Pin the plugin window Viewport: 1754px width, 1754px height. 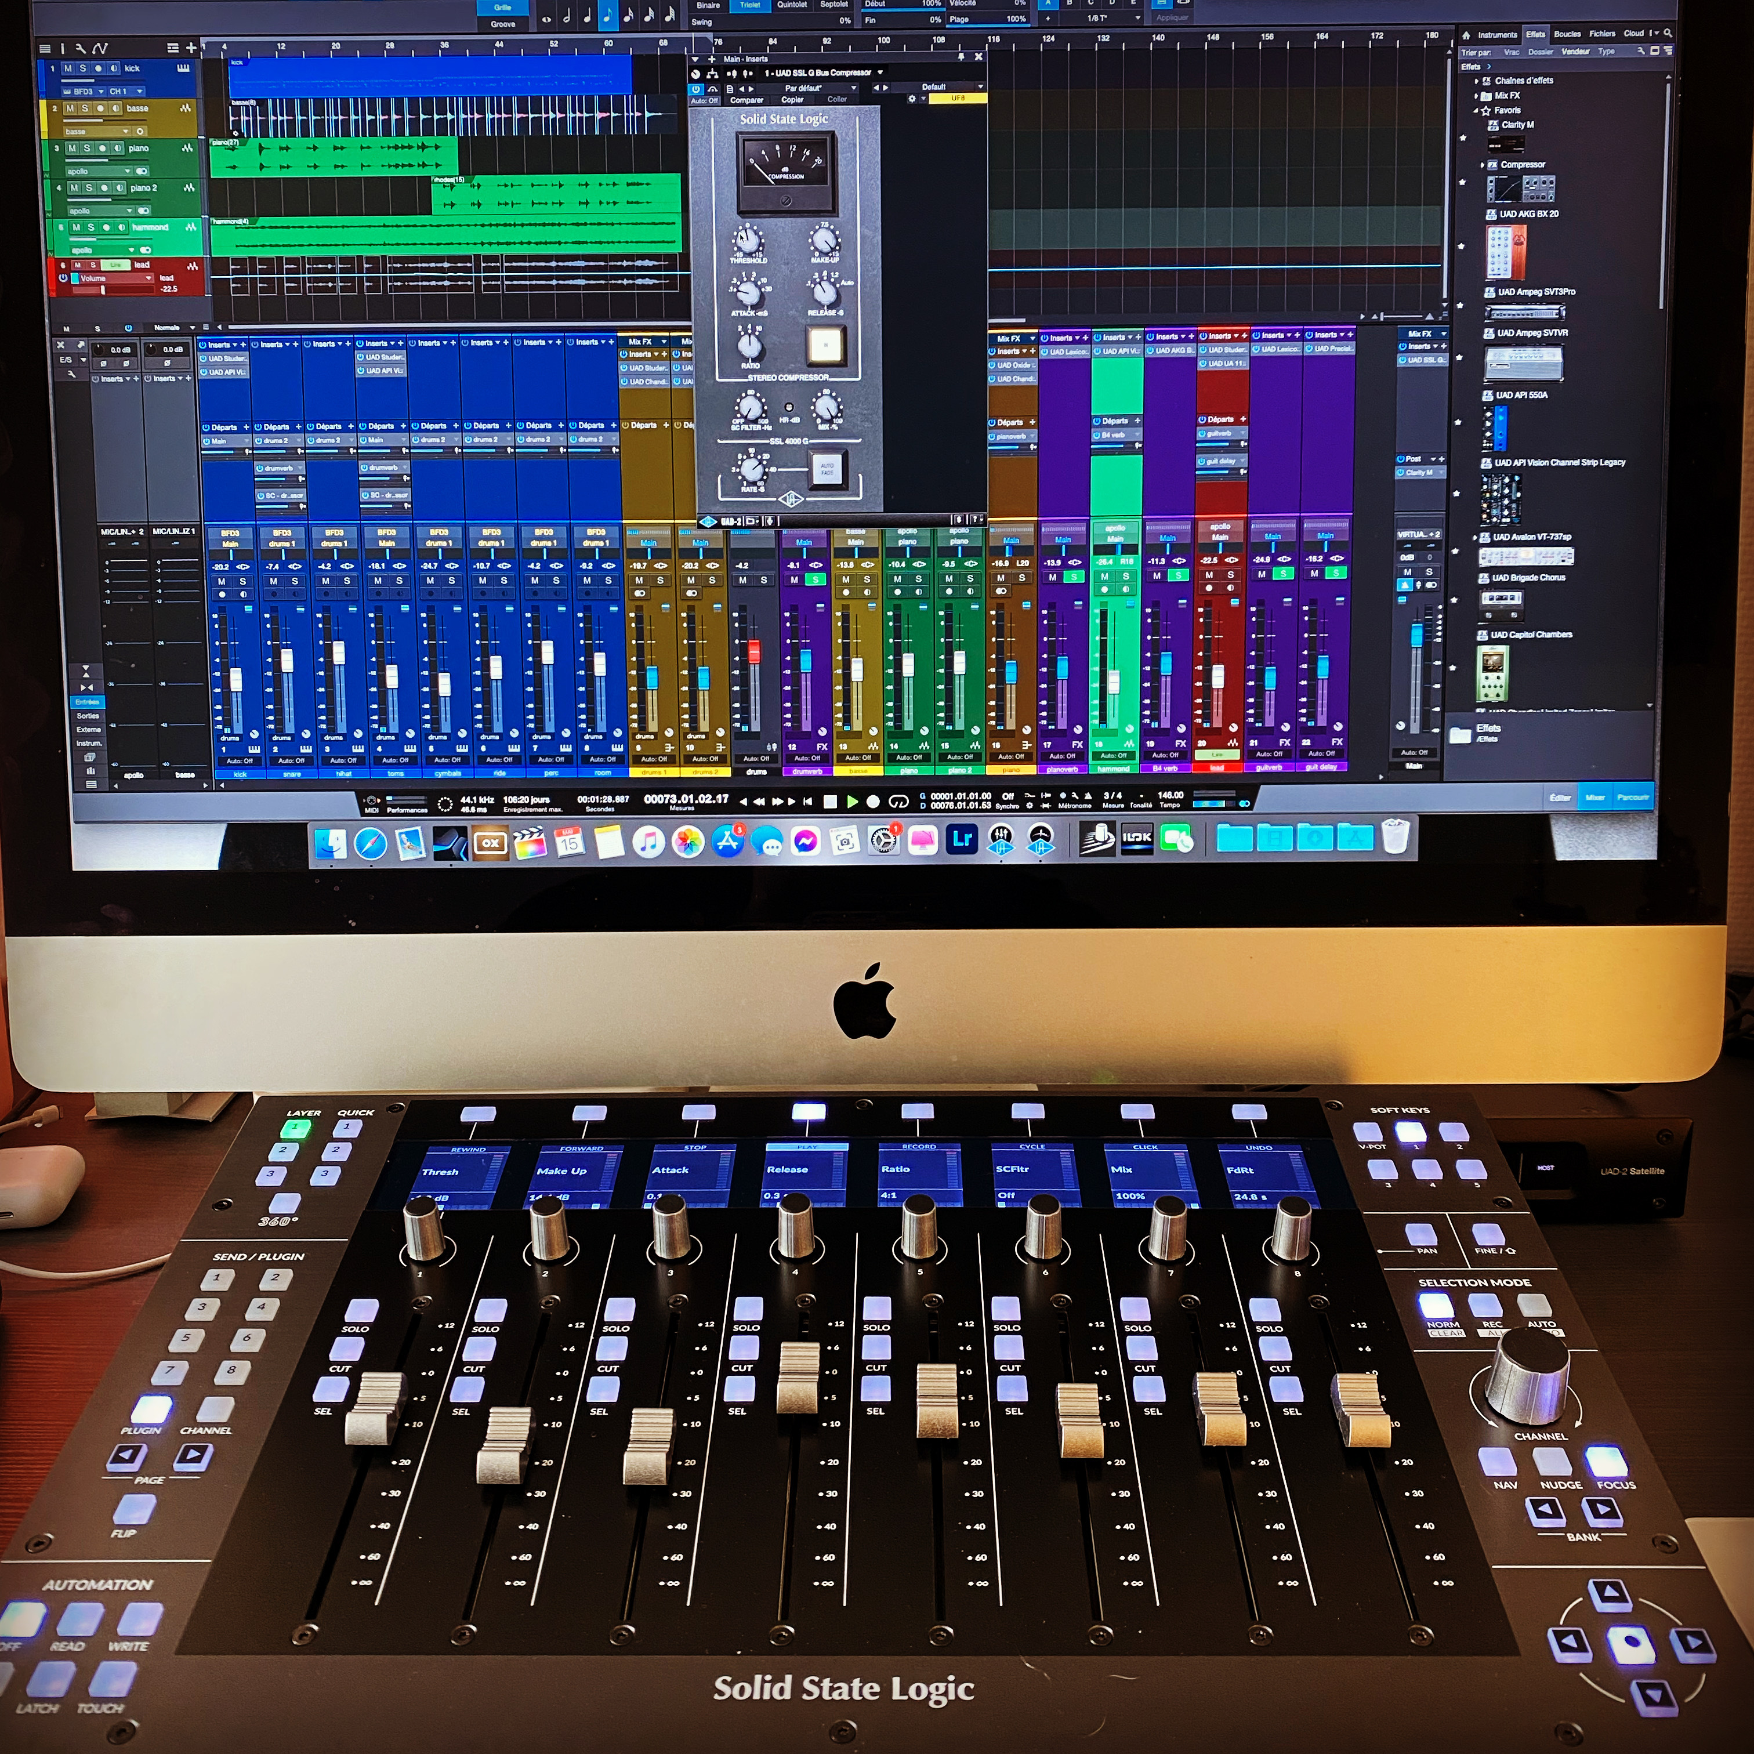click(x=961, y=57)
